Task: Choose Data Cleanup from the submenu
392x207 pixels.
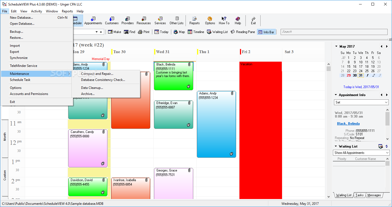Action: click(x=106, y=88)
